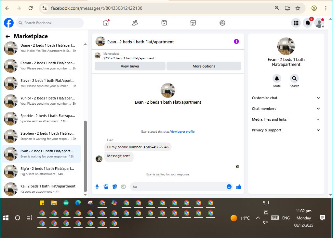Image resolution: width=333 pixels, height=238 pixels.
Task: Click the browser Back arrow
Action: 7,8
